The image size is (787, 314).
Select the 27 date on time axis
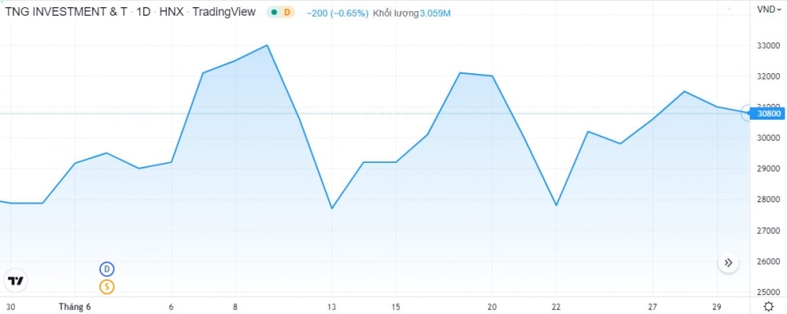(652, 307)
